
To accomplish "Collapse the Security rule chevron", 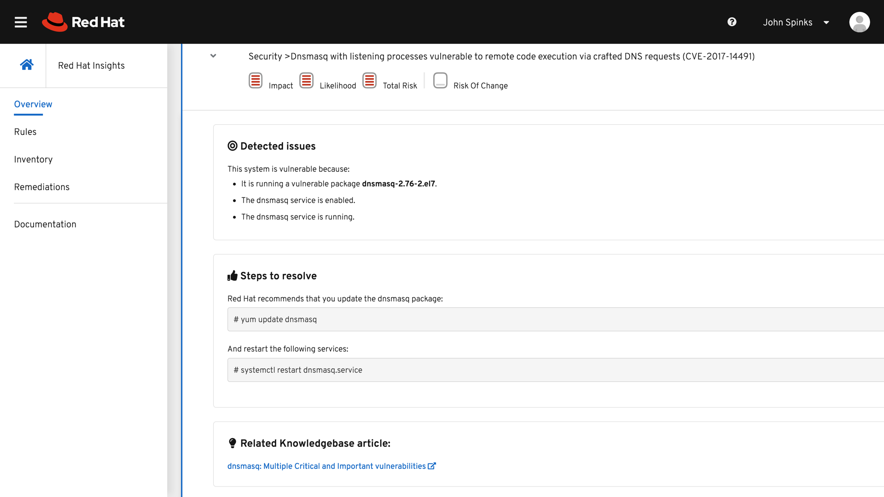I will (213, 56).
